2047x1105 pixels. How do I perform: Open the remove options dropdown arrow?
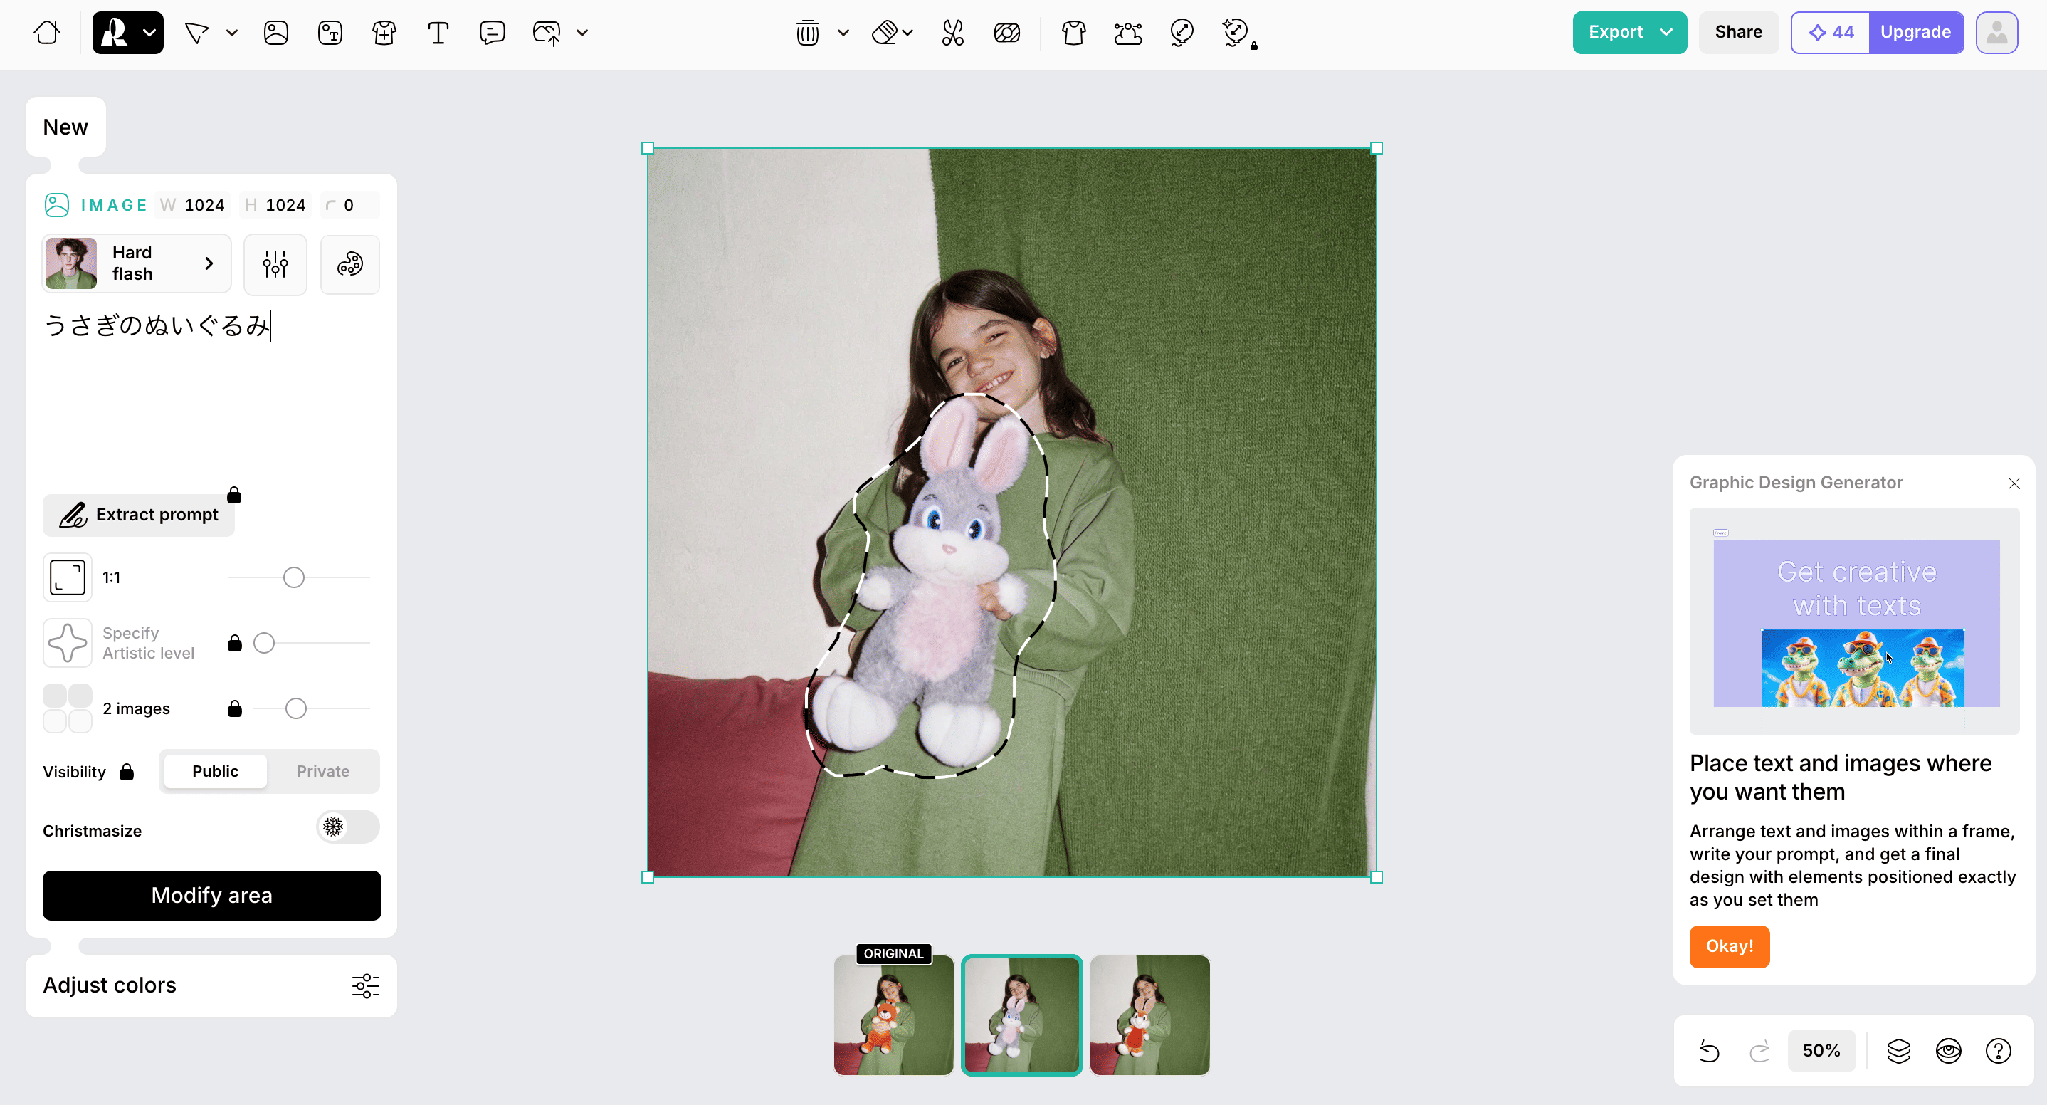tap(843, 33)
